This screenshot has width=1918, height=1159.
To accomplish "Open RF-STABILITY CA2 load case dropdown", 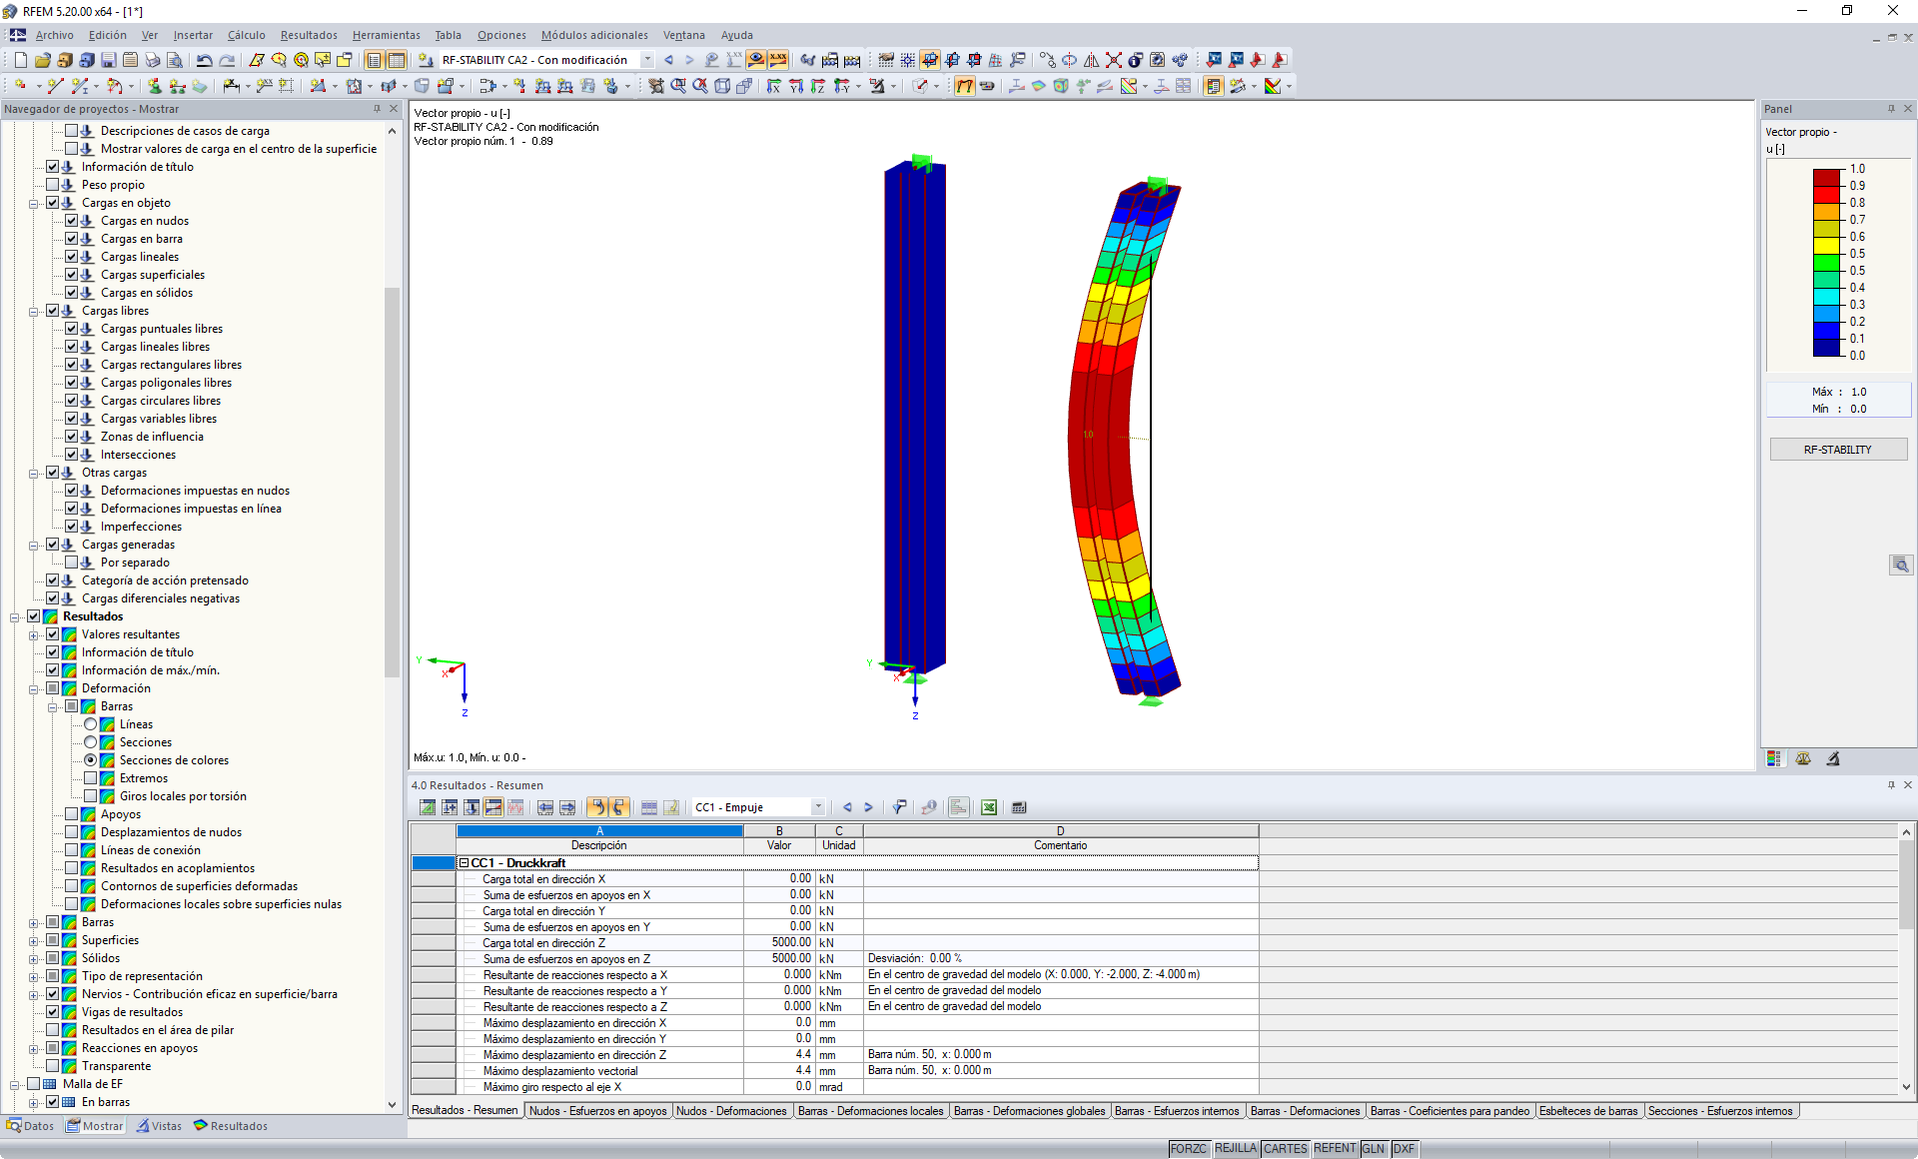I will point(647,60).
